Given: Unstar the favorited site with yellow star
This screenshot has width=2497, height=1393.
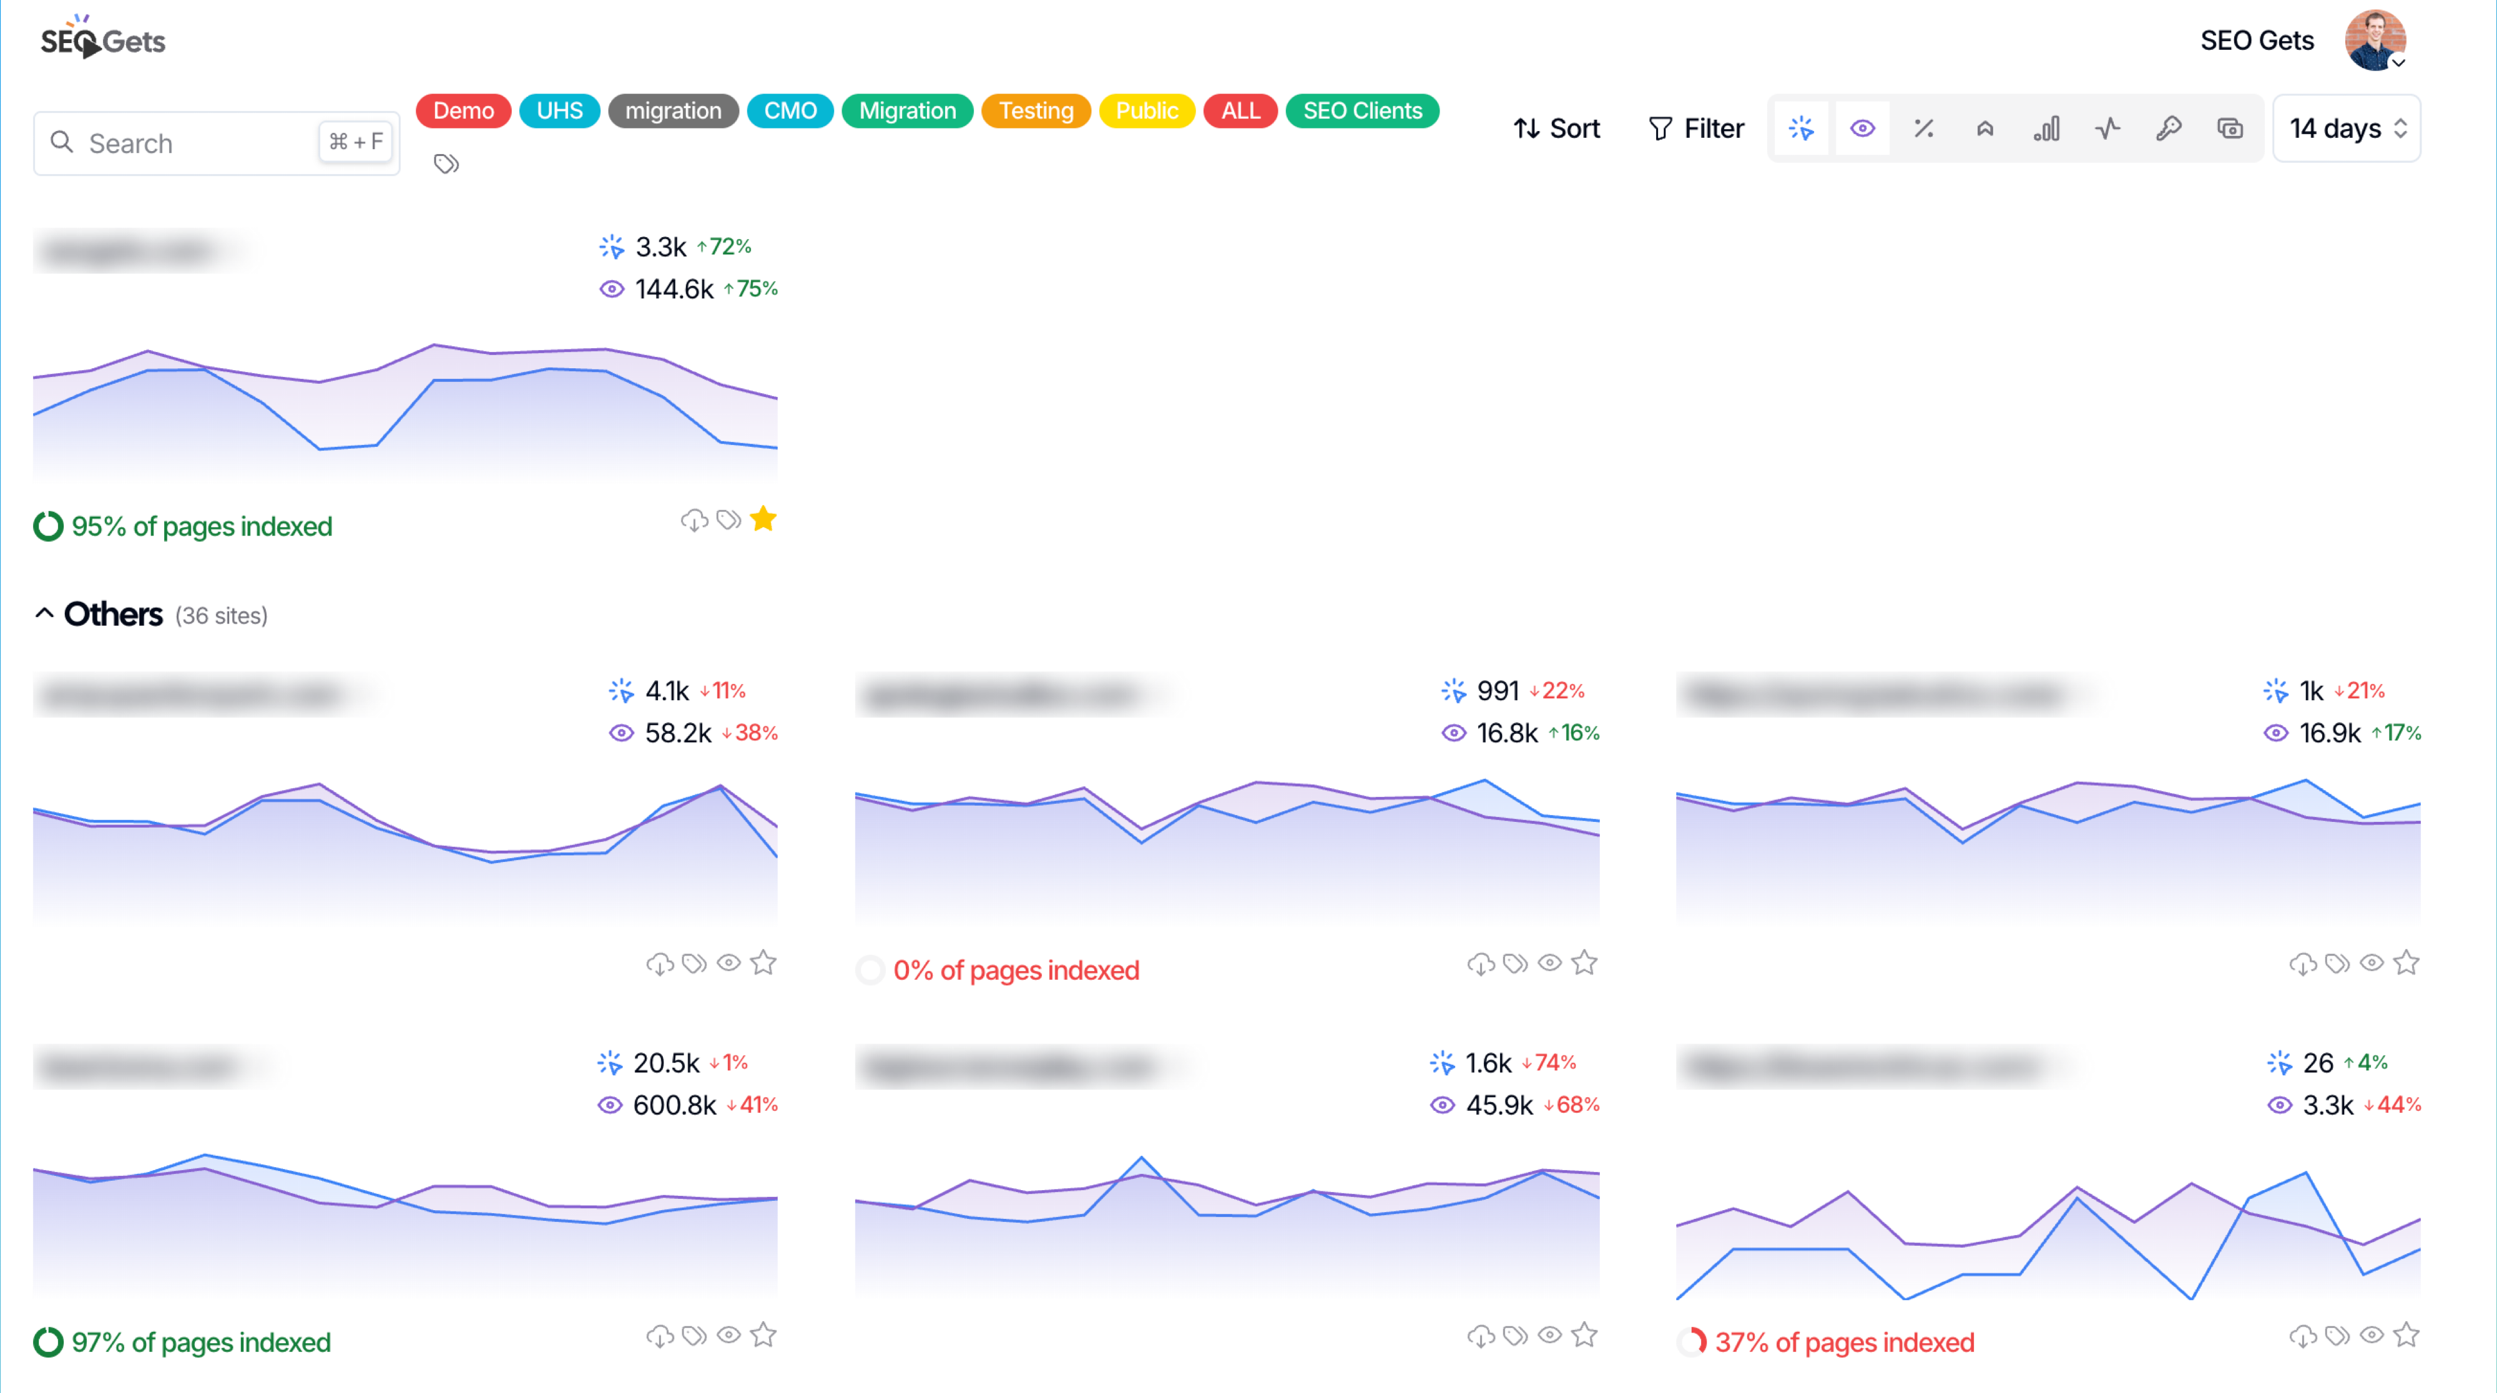Looking at the screenshot, I should [764, 520].
